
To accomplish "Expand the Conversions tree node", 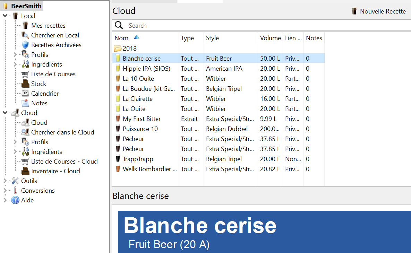I will click(x=5, y=191).
